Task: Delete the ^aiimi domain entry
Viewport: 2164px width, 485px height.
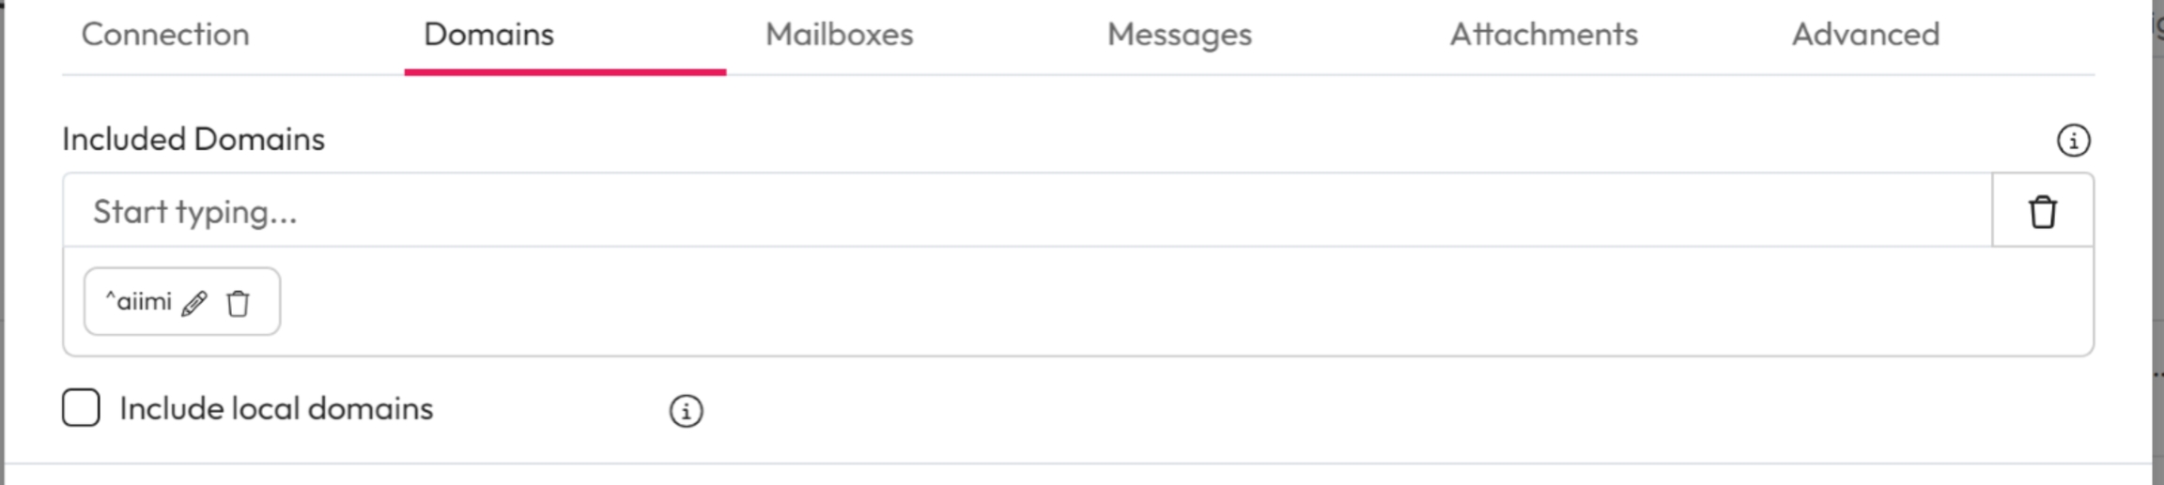Action: 238,303
